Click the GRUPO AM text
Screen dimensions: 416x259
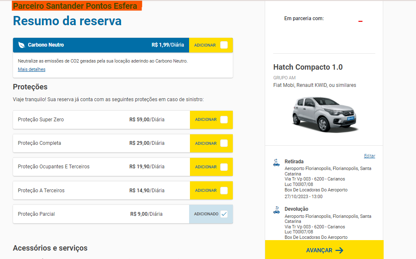284,78
